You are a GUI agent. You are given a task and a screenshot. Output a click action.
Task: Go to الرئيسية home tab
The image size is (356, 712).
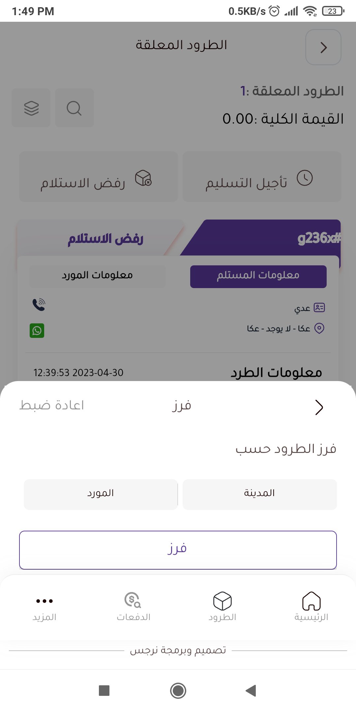tap(311, 606)
